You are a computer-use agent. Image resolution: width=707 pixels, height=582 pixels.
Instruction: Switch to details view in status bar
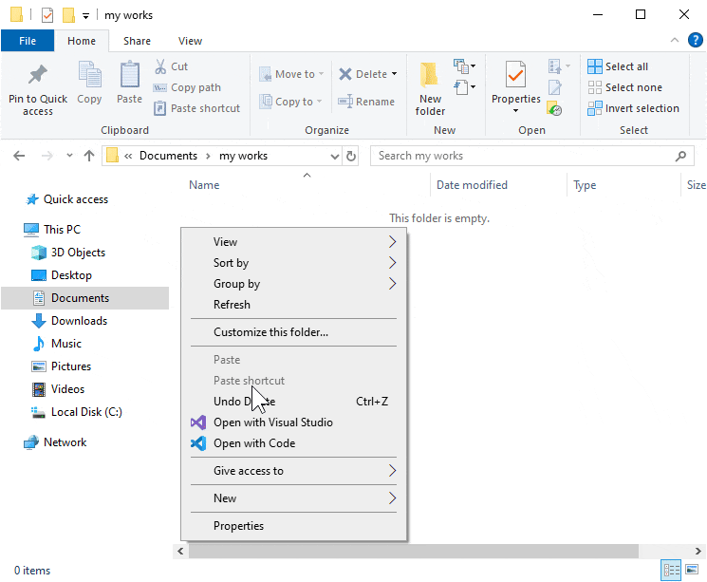click(672, 570)
